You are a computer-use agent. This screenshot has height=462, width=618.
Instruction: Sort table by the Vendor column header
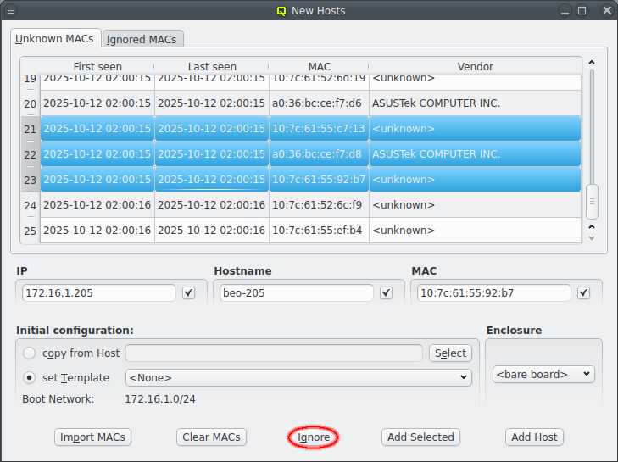coord(475,66)
